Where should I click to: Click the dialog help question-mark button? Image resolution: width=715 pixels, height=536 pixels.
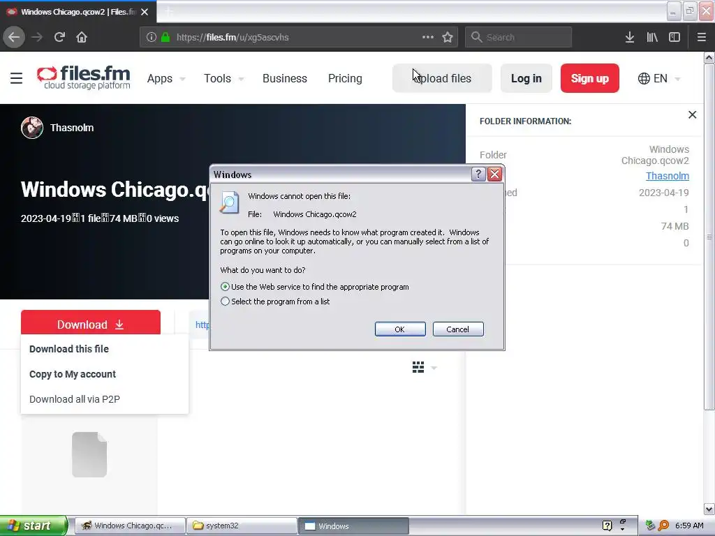click(x=478, y=174)
